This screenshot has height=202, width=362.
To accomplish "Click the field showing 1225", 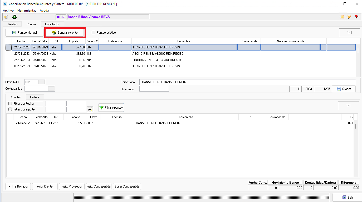I will click(322, 89).
